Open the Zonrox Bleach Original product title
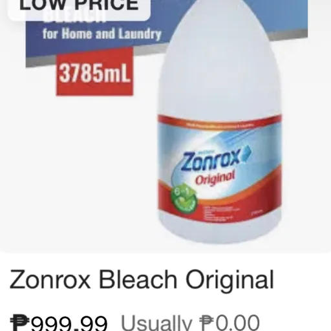The width and height of the screenshot is (331, 331). [x=142, y=280]
